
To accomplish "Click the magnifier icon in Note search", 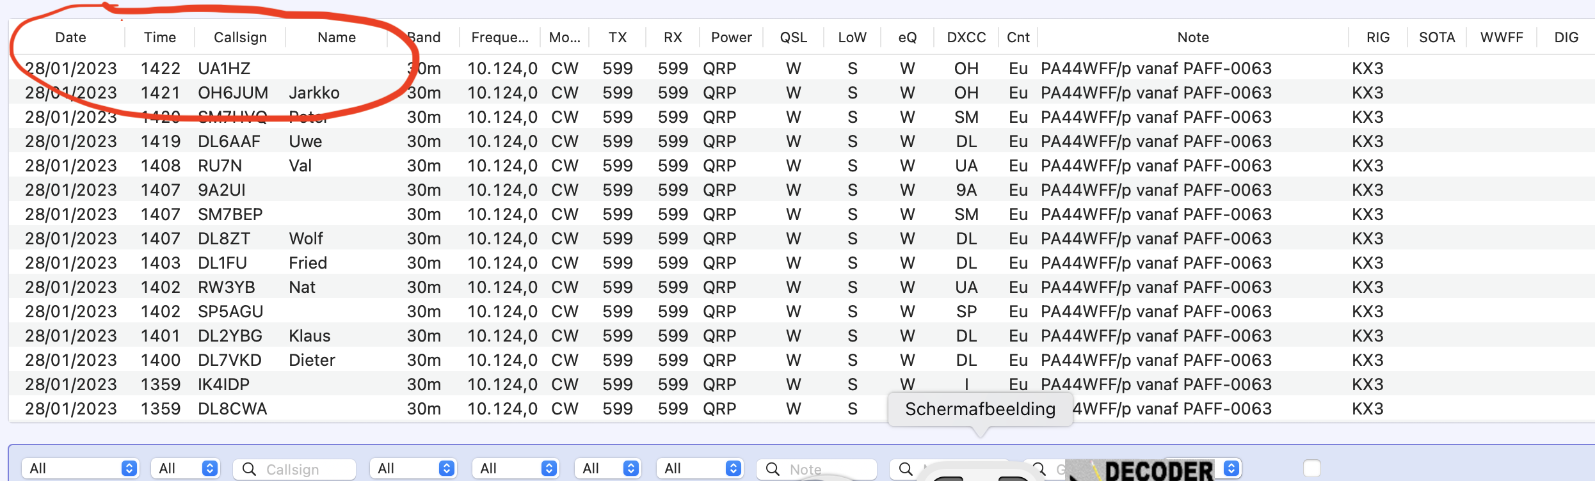I will click(x=773, y=469).
